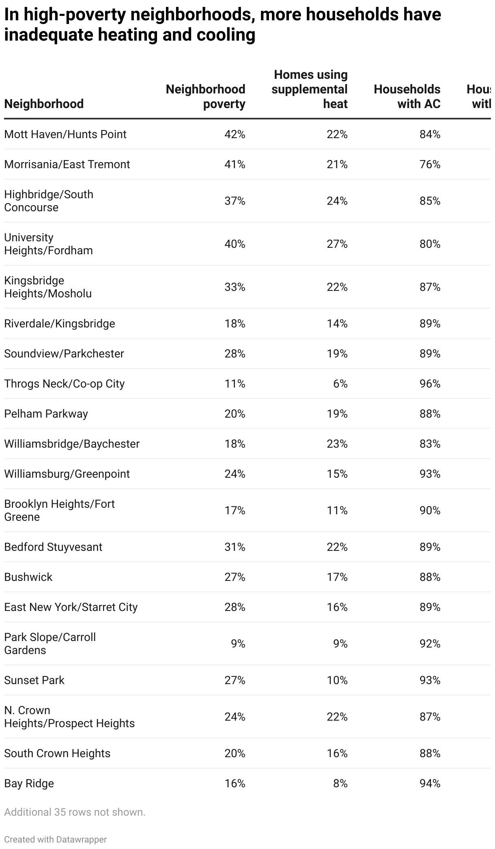
Task: Click the 'Additional 35 rows not shown' note
Action: click(75, 812)
